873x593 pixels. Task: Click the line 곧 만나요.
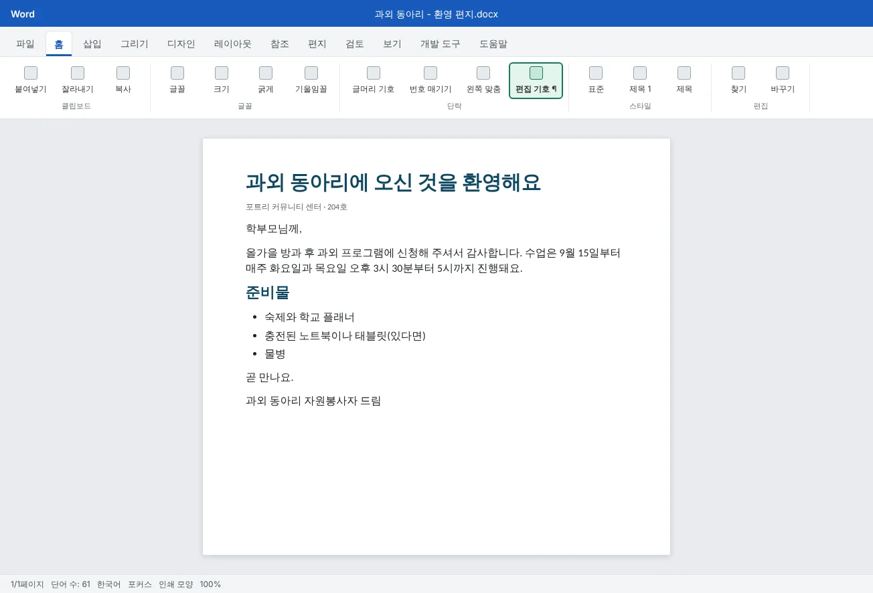(x=270, y=377)
